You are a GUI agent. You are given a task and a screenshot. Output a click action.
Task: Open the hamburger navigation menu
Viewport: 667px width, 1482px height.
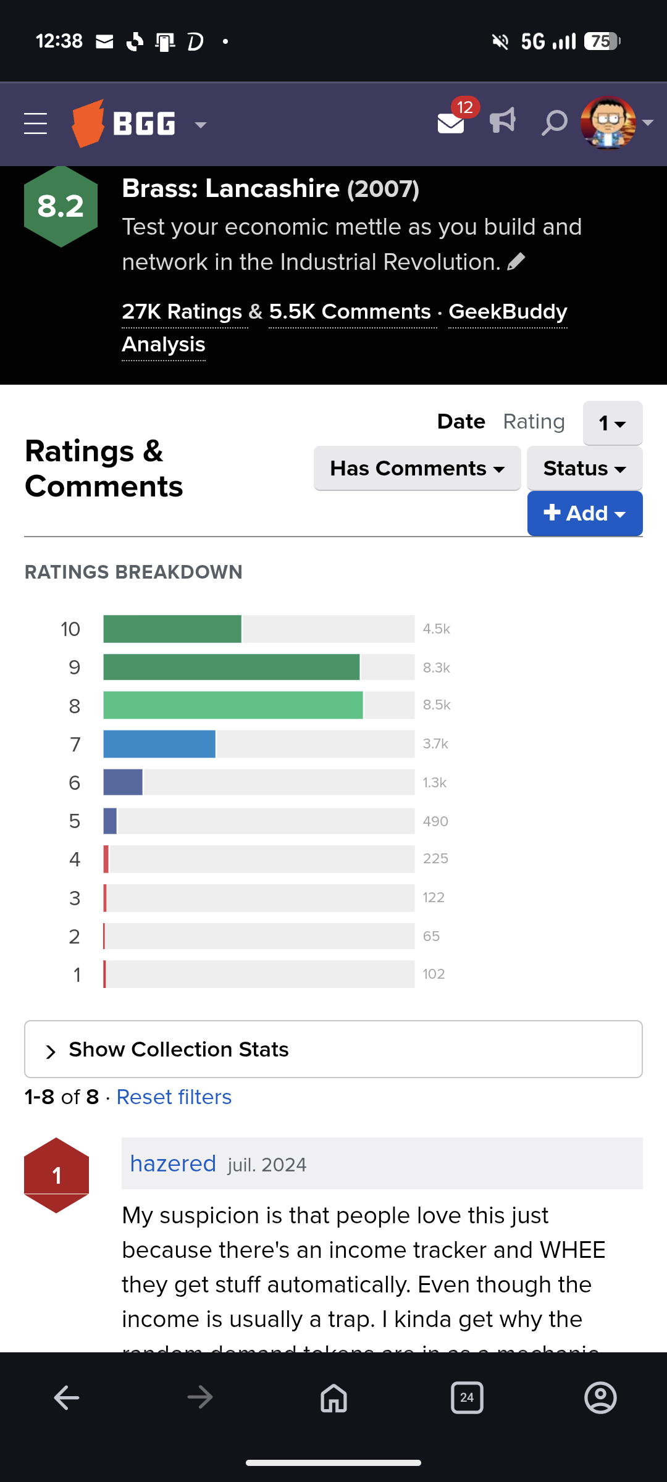pos(35,124)
